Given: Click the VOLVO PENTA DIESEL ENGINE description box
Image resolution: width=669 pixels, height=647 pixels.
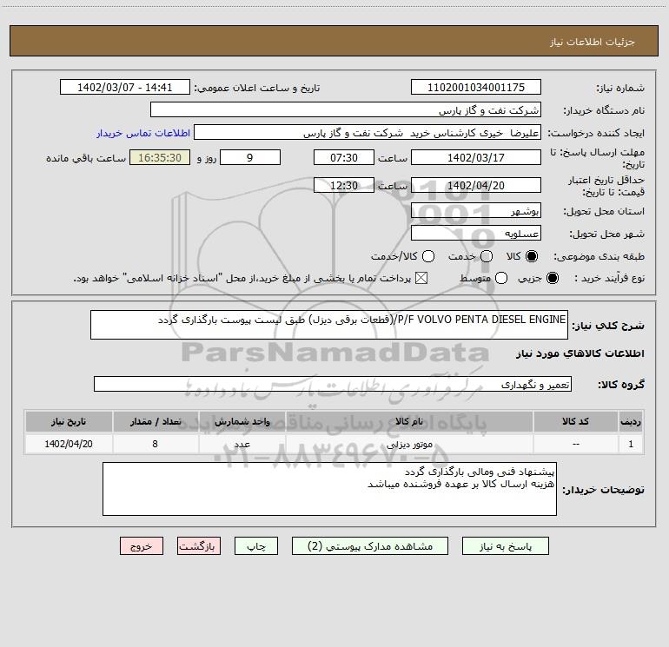Looking at the screenshot, I should click(x=329, y=325).
